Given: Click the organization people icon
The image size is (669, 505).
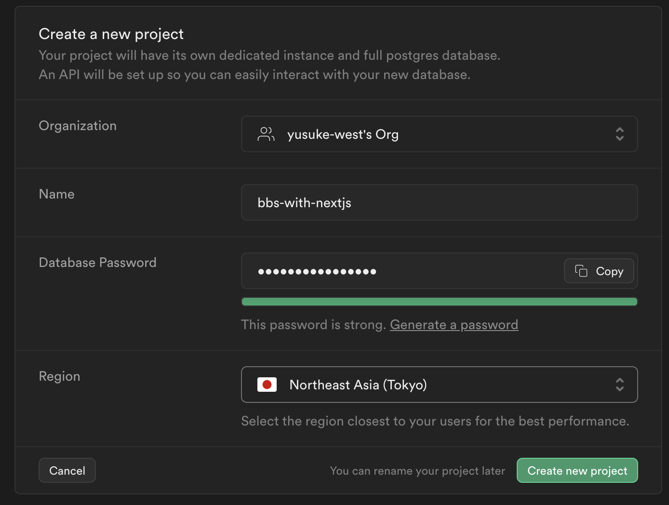Looking at the screenshot, I should [x=266, y=134].
